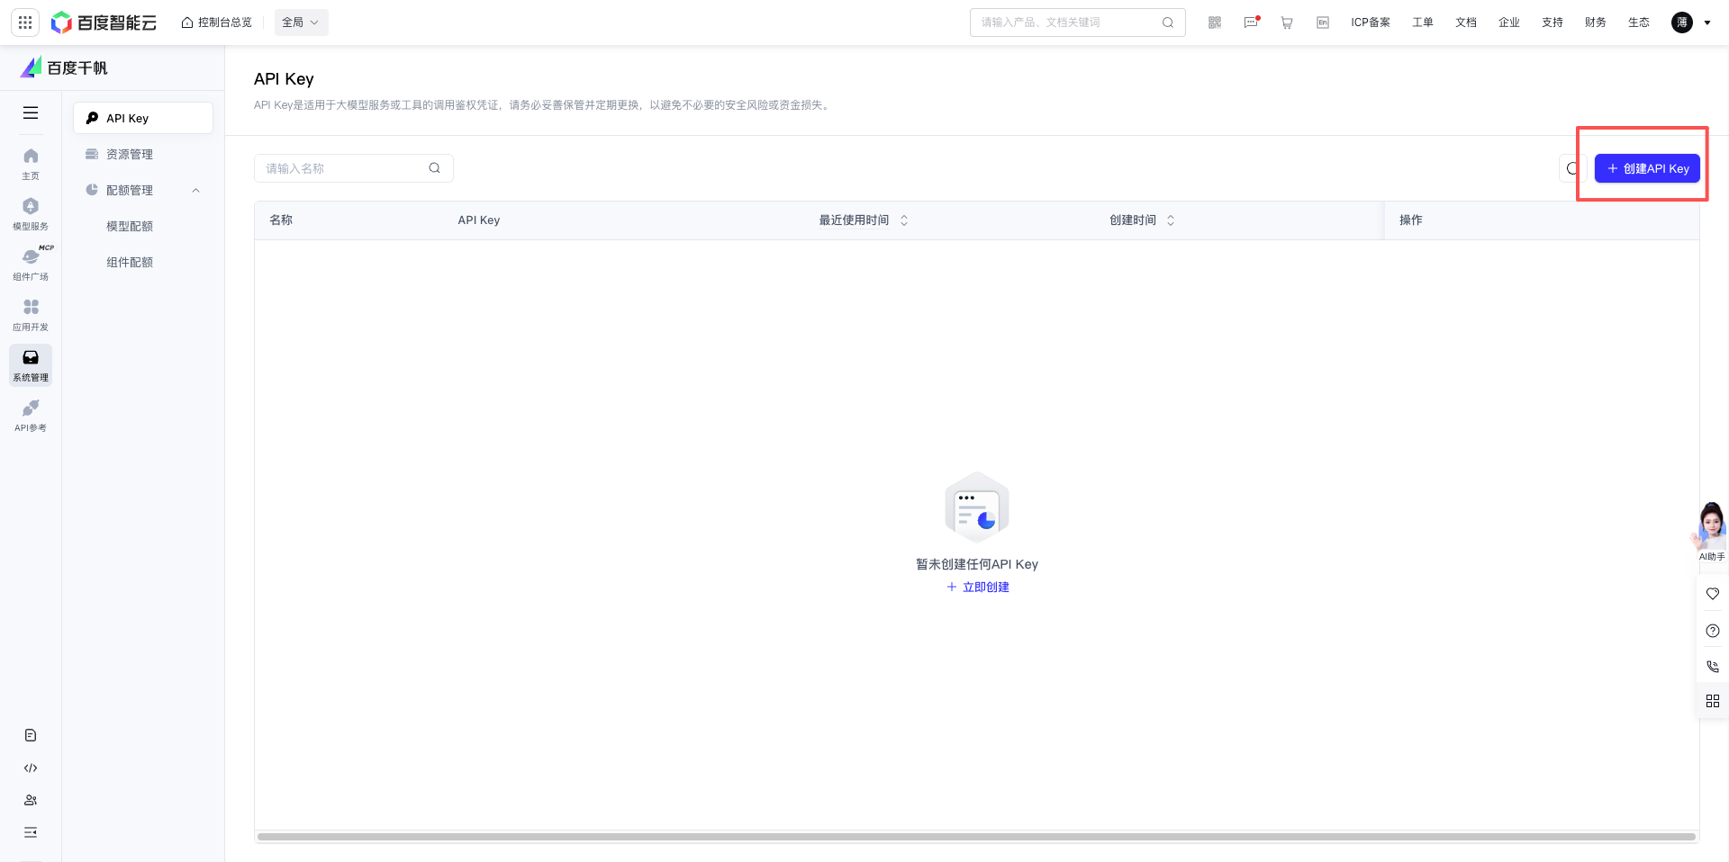Expand the user account dropdown arrow
This screenshot has width=1729, height=862.
click(x=1709, y=22)
